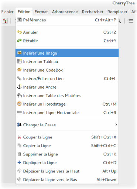137x189 pixels.
Task: Click the green redo arrow beside Rétablir
Action: (19, 41)
